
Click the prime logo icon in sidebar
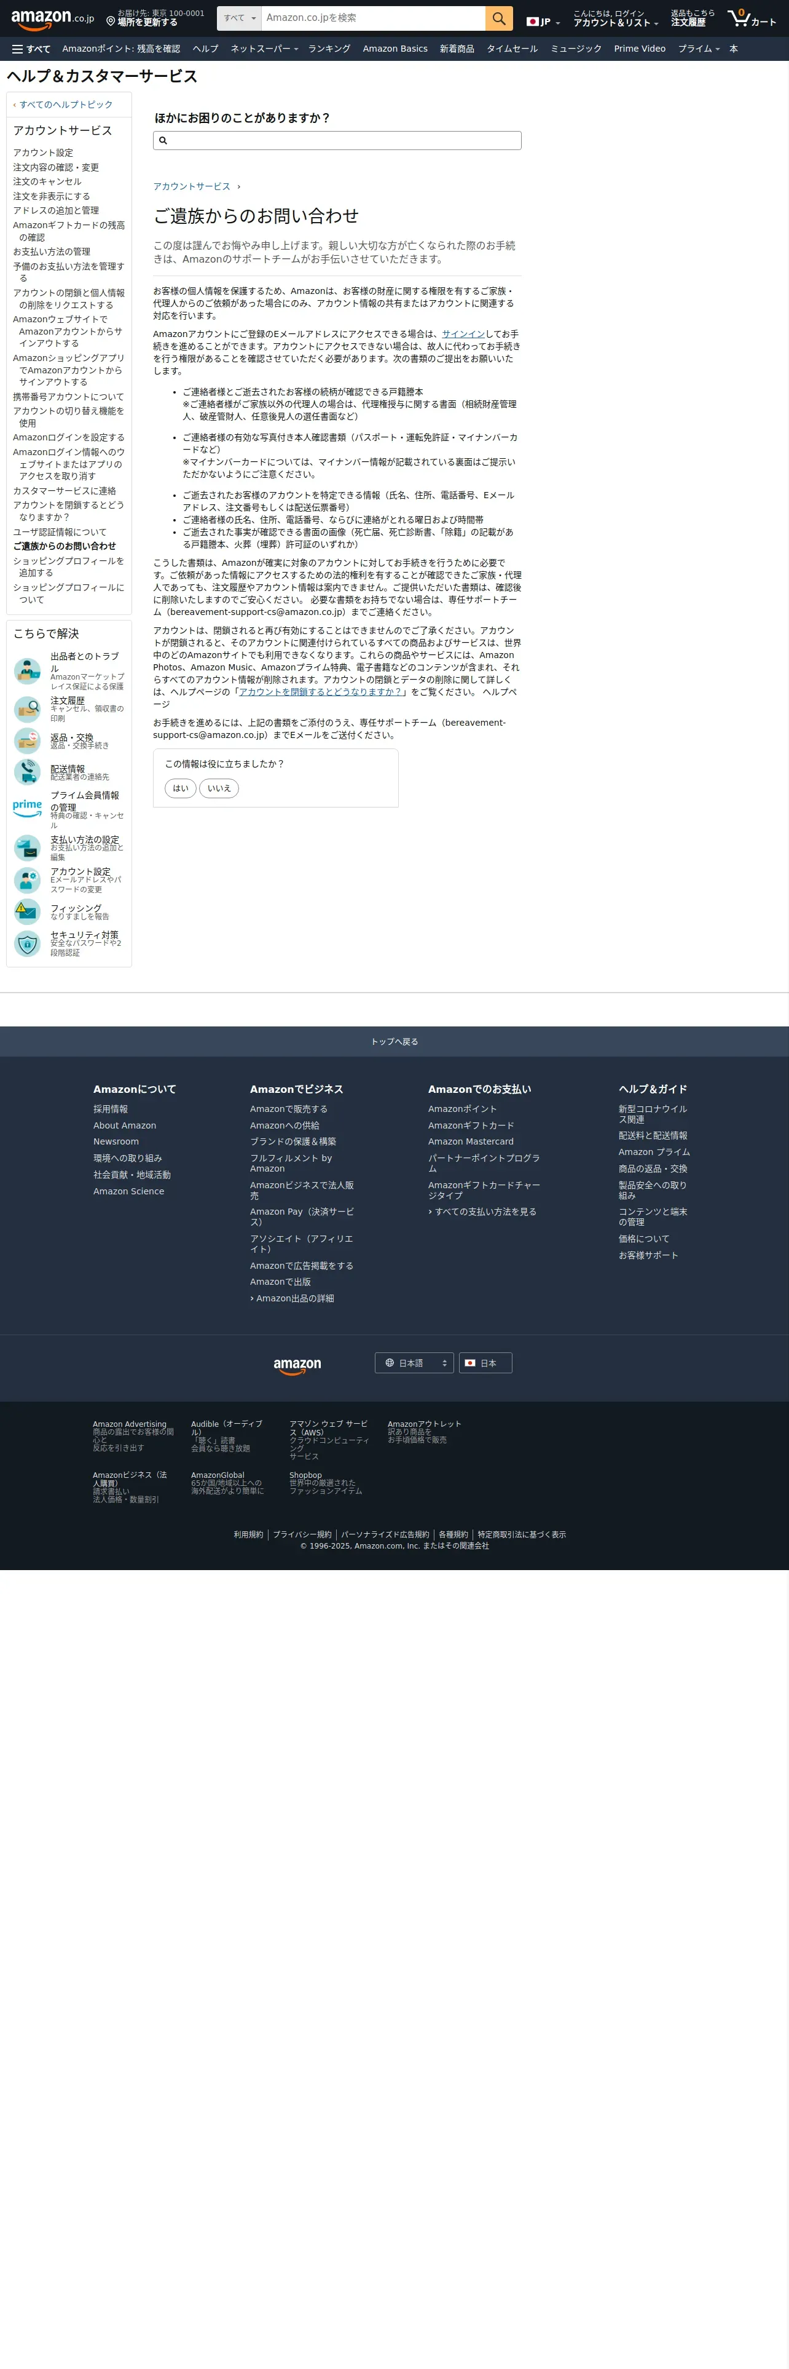coord(28,808)
